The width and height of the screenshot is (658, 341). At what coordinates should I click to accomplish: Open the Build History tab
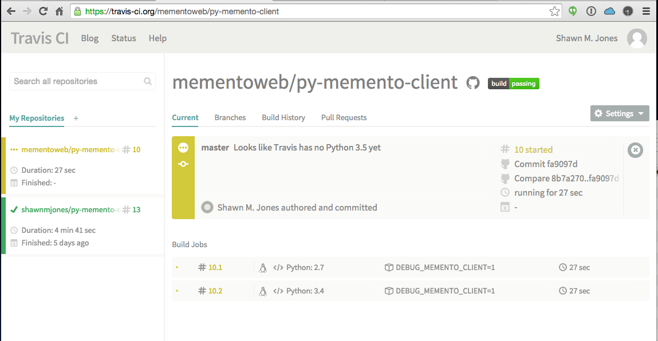point(283,117)
